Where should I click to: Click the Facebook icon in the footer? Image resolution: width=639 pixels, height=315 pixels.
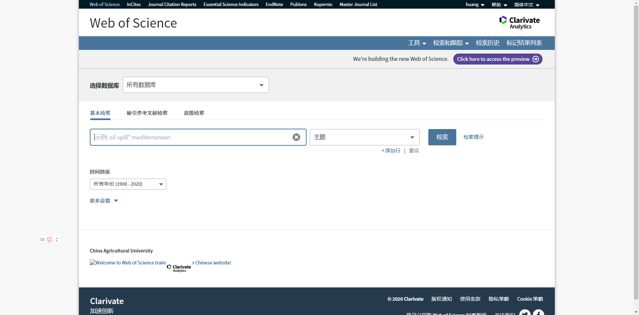[x=538, y=313]
